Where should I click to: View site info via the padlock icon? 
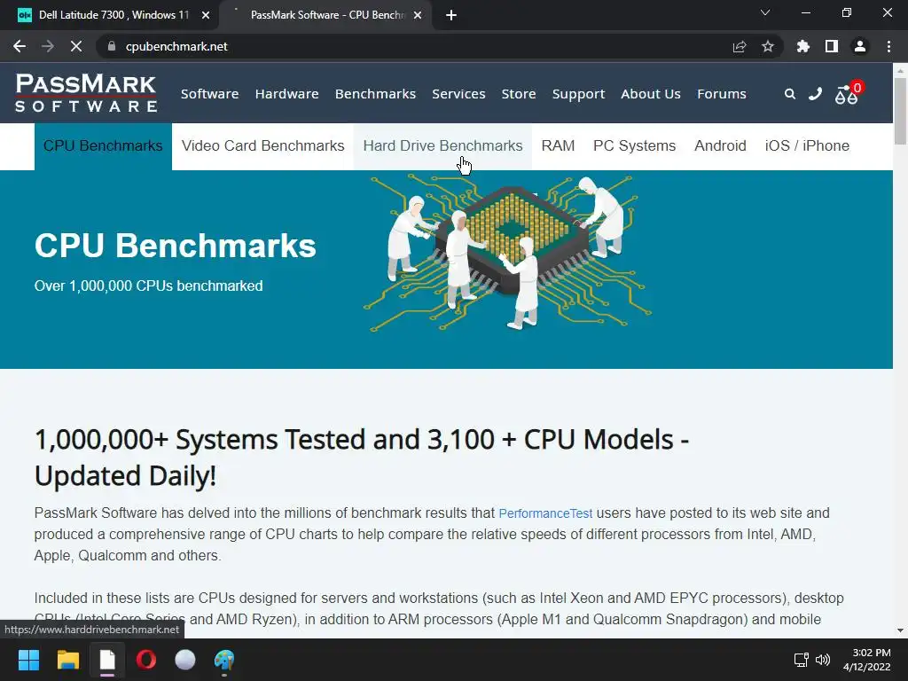(x=112, y=46)
